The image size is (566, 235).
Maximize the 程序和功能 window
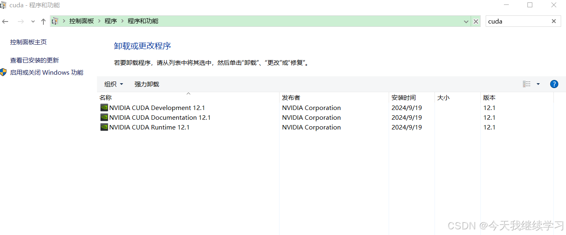pos(530,5)
